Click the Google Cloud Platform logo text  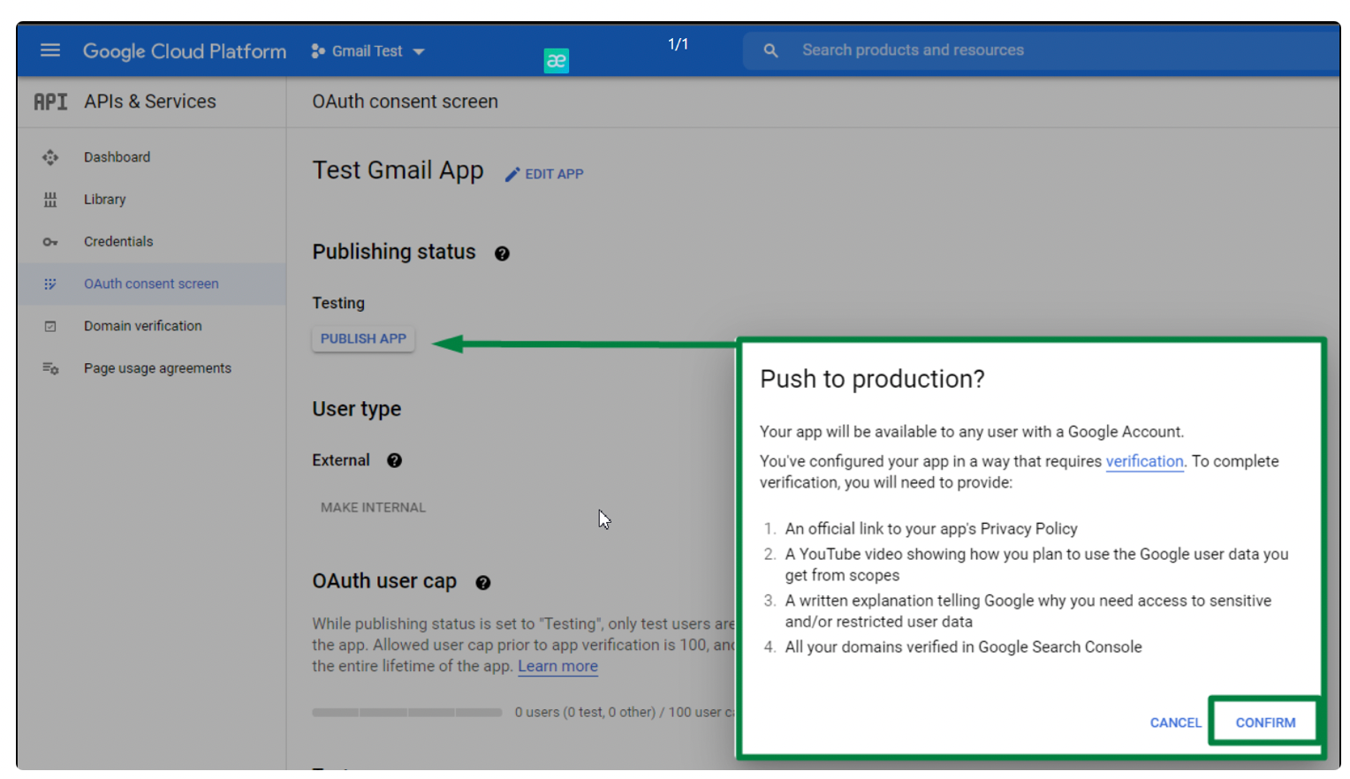(x=185, y=51)
